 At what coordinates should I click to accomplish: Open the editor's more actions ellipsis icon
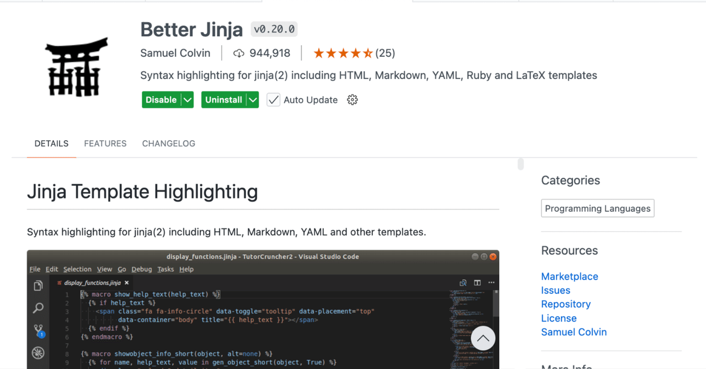point(491,282)
